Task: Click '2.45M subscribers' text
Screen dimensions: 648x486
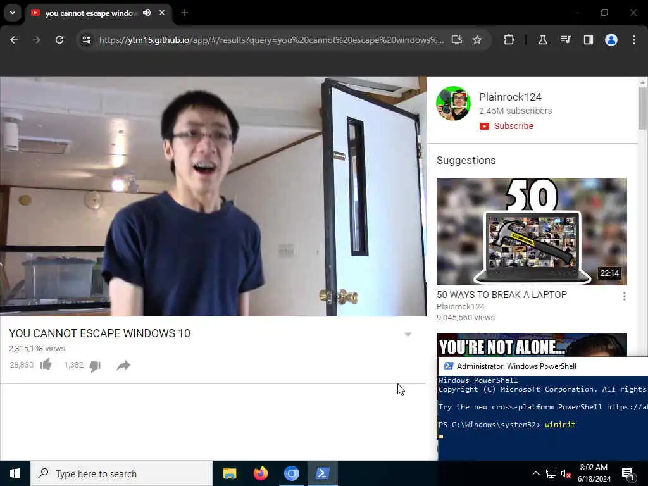Action: (515, 111)
